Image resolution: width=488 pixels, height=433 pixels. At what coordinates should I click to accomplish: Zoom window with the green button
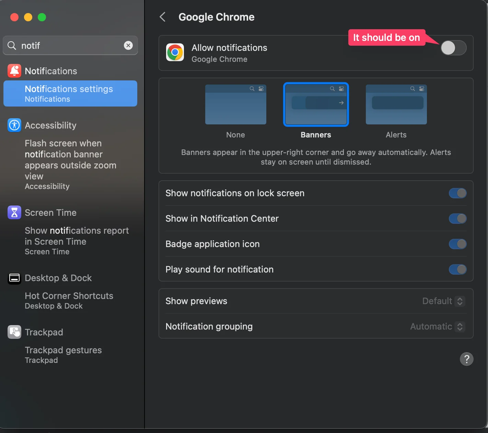(42, 17)
